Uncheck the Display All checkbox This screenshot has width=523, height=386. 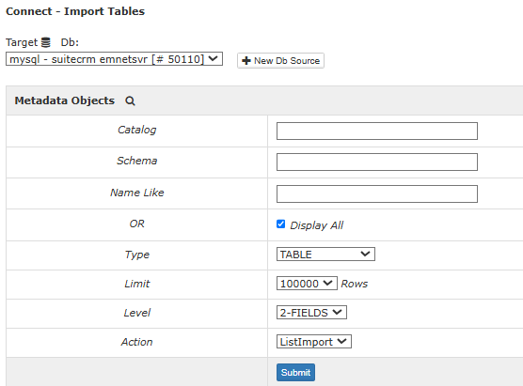click(x=281, y=224)
